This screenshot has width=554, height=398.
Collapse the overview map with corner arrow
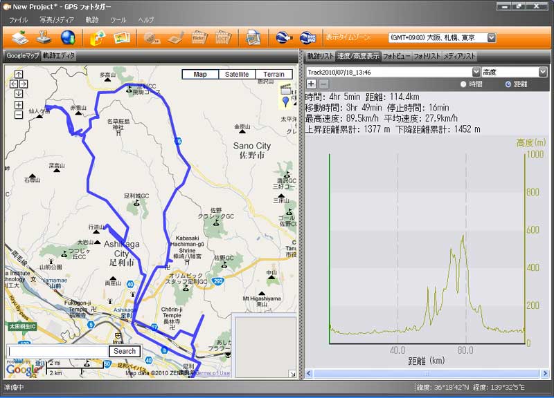tap(292, 374)
